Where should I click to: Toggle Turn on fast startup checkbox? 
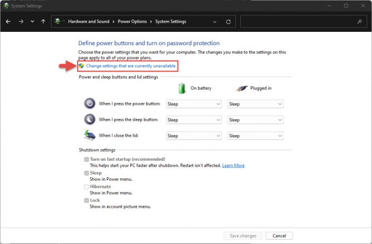pos(87,159)
